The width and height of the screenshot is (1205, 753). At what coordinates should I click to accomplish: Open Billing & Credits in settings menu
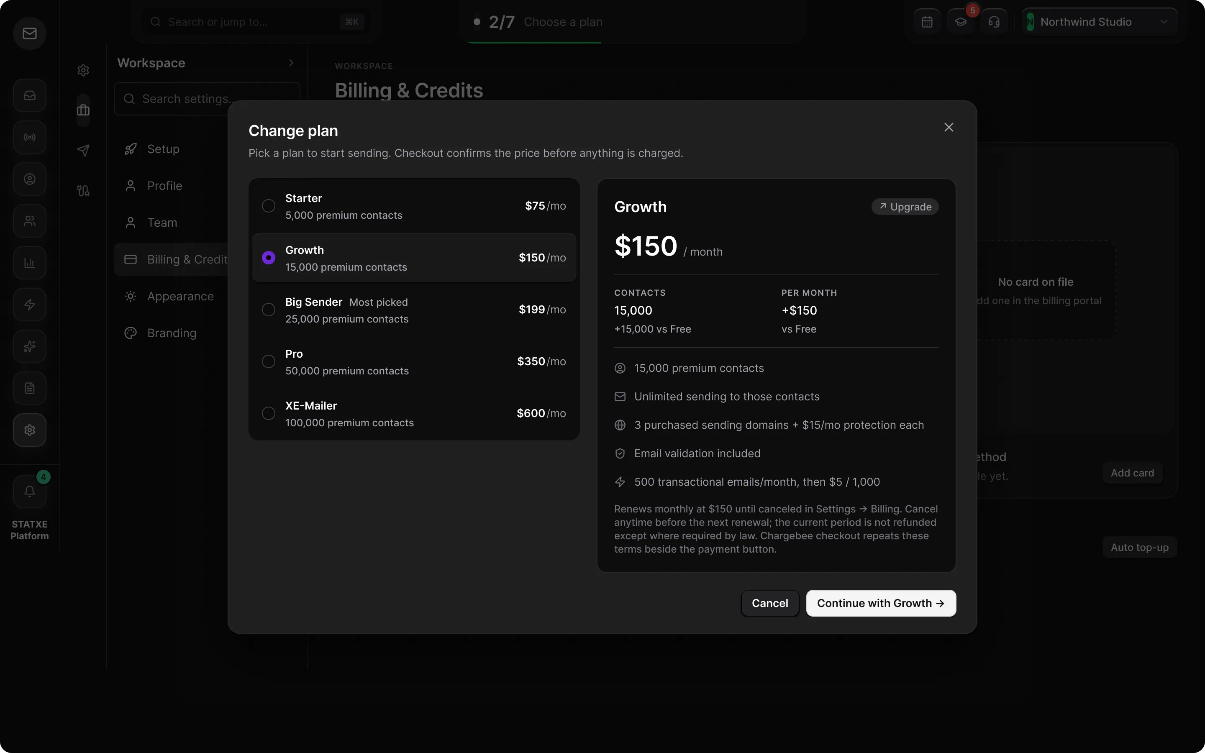171,259
